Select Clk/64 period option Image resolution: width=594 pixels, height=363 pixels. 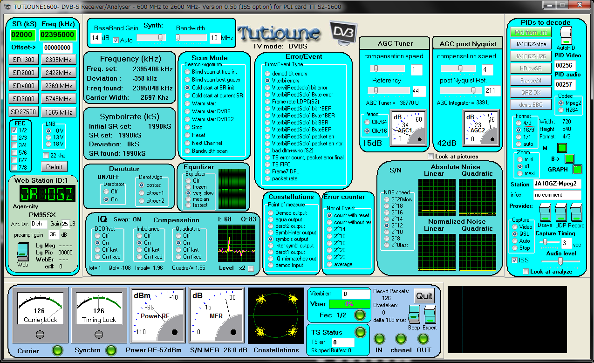pos(368,122)
